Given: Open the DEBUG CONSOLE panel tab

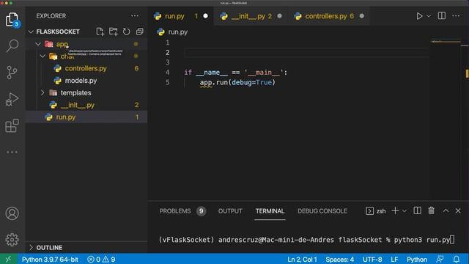Looking at the screenshot, I should pyautogui.click(x=322, y=211).
